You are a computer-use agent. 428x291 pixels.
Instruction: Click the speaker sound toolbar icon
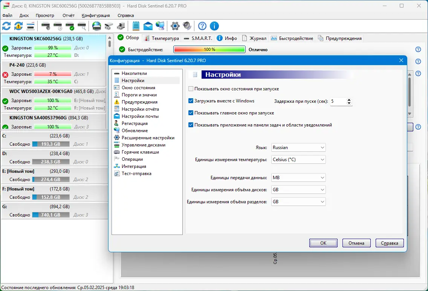pos(187,26)
